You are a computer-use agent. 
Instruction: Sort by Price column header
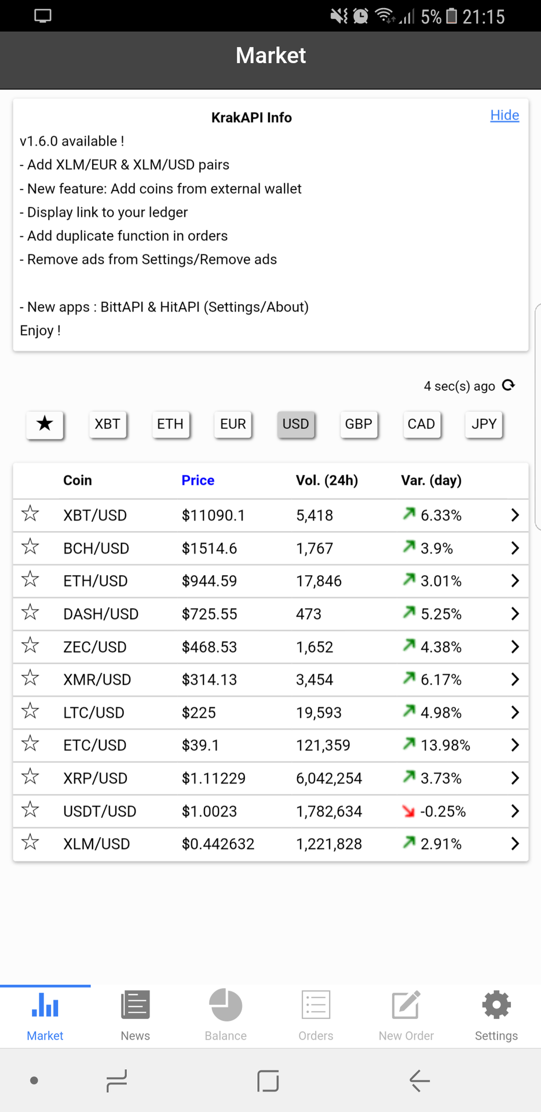click(x=198, y=480)
